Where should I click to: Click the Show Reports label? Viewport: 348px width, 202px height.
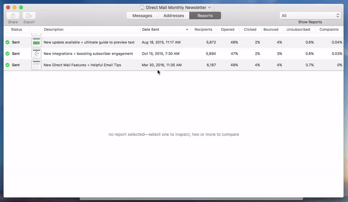pos(310,22)
